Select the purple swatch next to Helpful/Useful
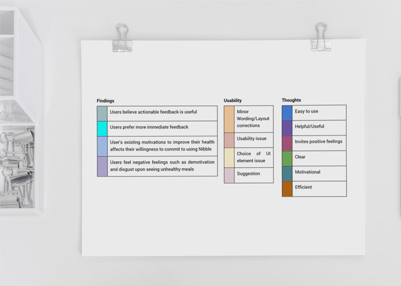The image size is (401, 286). point(287,128)
